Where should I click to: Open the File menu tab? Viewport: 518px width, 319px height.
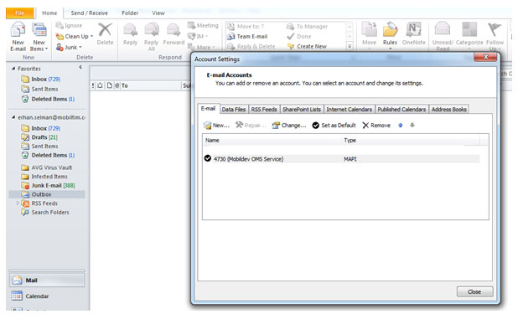point(20,13)
